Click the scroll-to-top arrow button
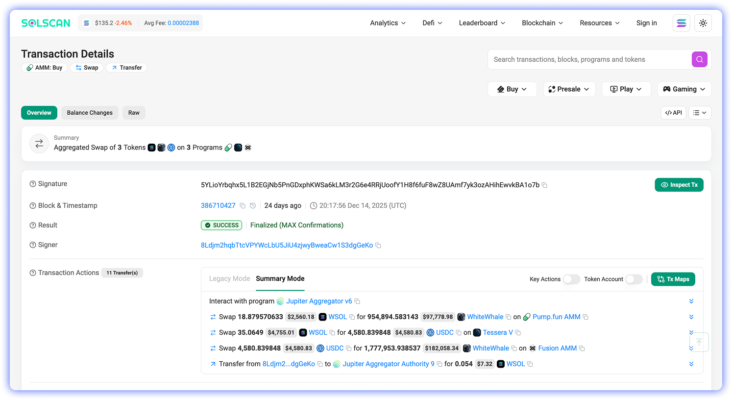Image resolution: width=732 pixels, height=400 pixels. [x=699, y=342]
